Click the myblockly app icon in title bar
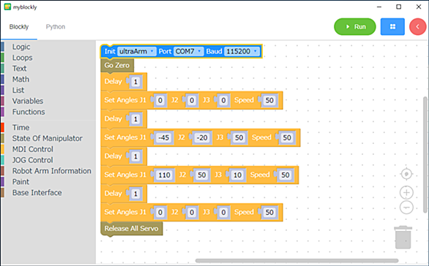429x266 pixels. (7, 7)
